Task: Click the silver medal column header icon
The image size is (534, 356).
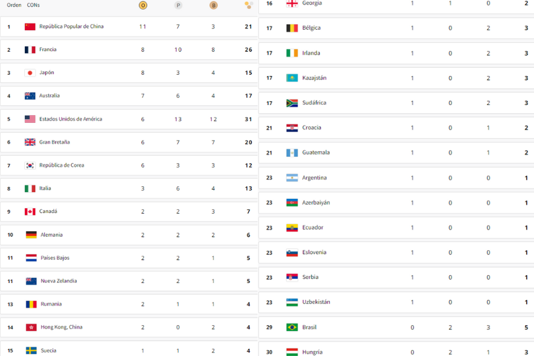Action: (178, 5)
